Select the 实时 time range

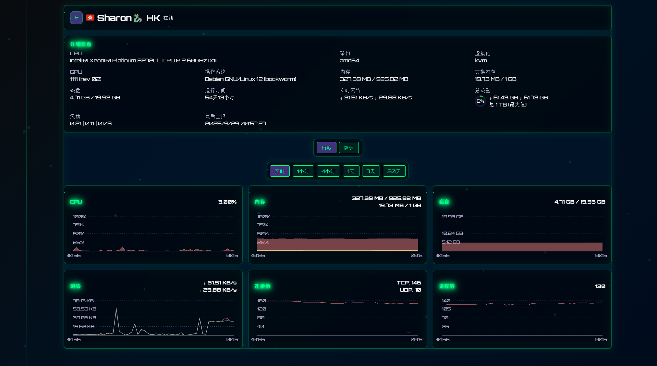click(x=280, y=171)
